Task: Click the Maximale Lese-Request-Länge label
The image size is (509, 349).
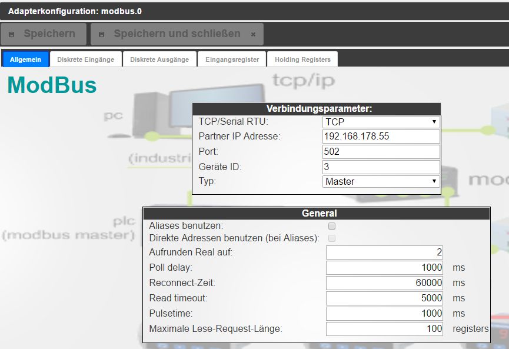Action: click(x=215, y=329)
